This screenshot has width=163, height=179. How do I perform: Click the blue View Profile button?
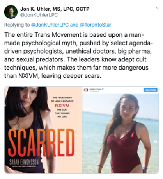click(151, 90)
